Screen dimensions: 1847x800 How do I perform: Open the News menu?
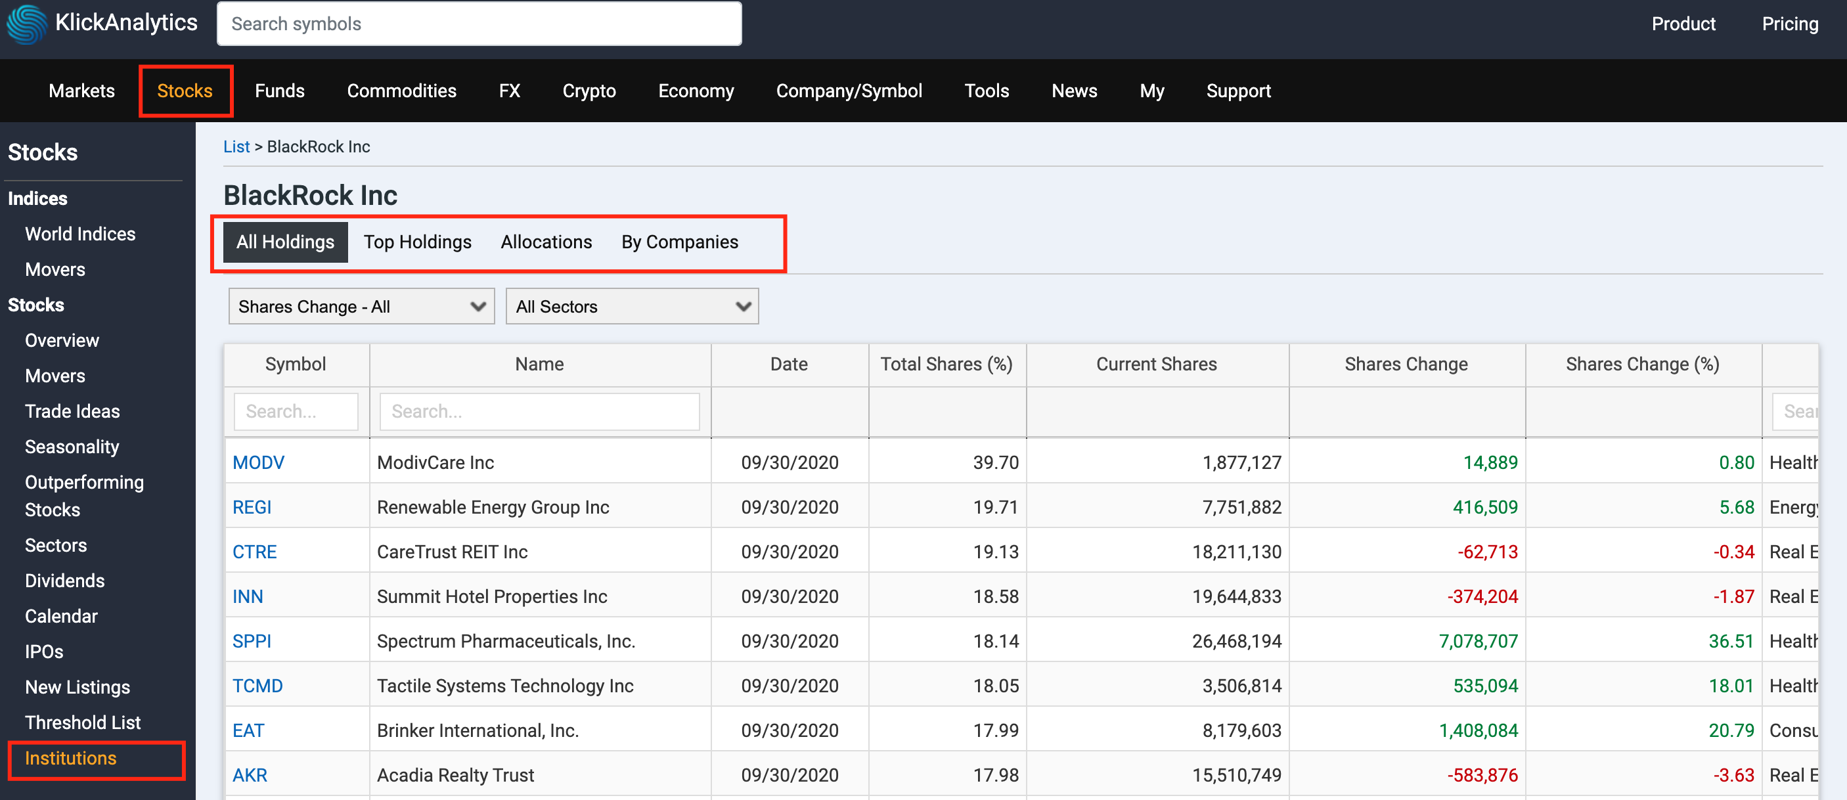(x=1074, y=91)
